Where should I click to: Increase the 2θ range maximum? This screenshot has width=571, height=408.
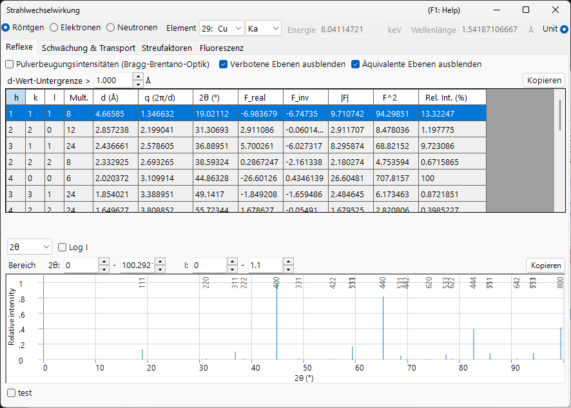160,262
